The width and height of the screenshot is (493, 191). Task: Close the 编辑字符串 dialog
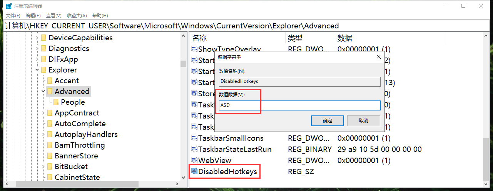[378, 57]
